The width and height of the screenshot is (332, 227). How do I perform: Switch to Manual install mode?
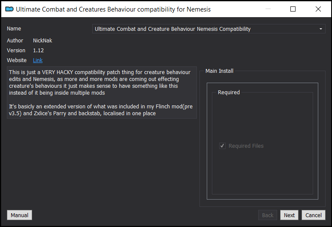pos(19,215)
